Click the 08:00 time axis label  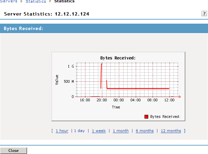tap(152, 100)
